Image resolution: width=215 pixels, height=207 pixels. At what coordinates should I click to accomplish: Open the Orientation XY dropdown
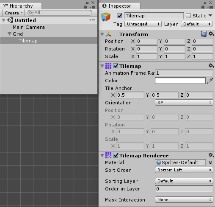pos(184,103)
